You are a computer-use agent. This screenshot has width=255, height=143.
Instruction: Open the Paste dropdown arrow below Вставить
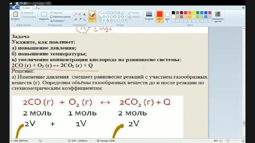coord(16,21)
